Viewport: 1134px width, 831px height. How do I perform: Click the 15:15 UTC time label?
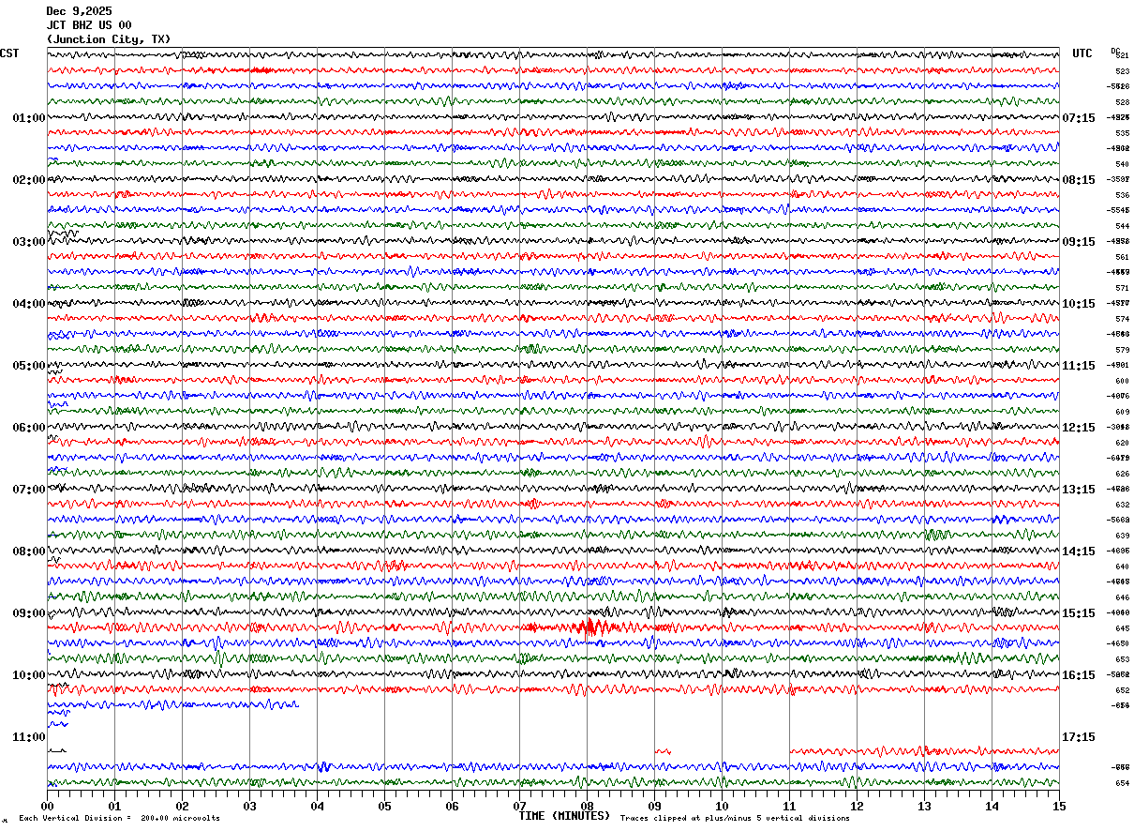(x=1079, y=613)
